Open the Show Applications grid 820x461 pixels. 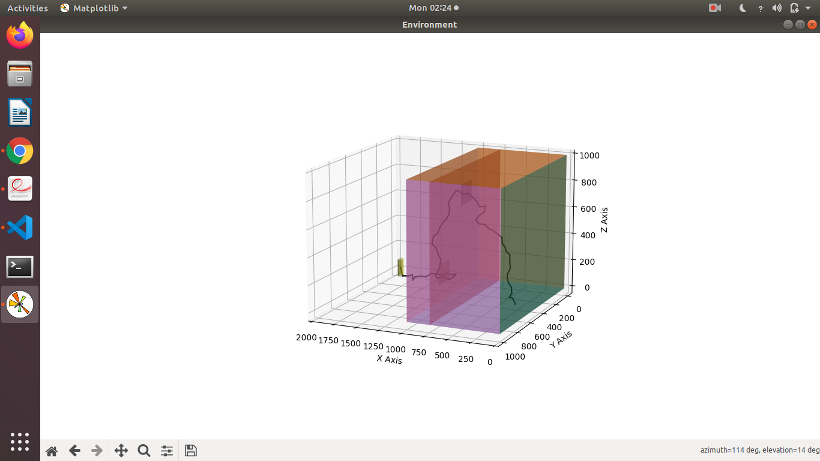(x=20, y=442)
